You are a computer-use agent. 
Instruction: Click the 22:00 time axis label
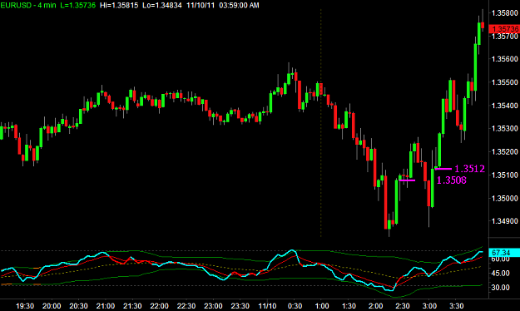click(159, 306)
